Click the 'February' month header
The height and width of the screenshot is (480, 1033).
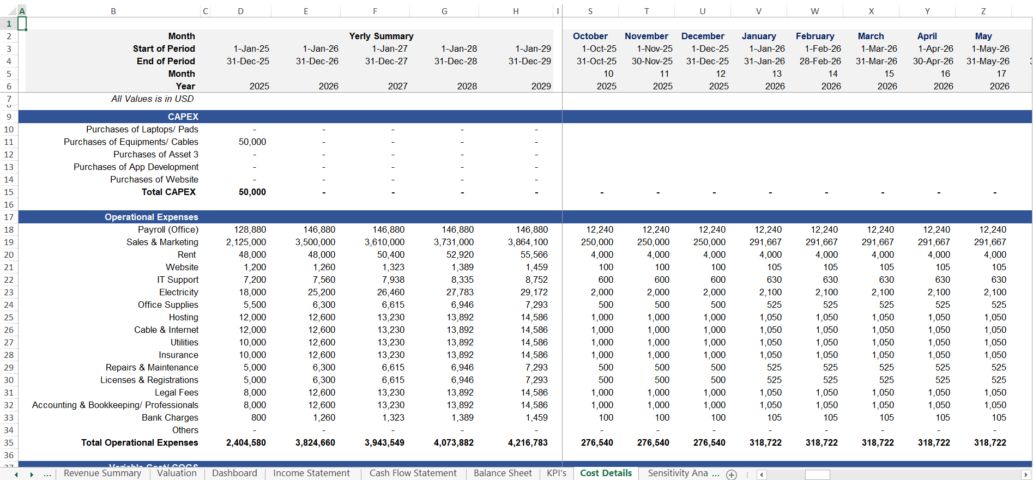click(815, 36)
